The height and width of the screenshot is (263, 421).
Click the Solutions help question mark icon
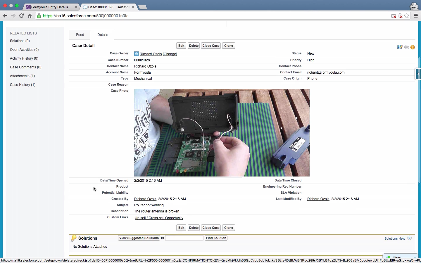[x=409, y=238]
